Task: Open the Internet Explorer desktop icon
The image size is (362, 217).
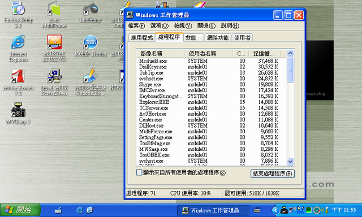Action: click(x=18, y=48)
